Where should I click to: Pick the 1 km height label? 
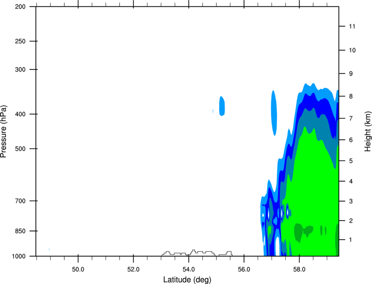[x=351, y=240]
